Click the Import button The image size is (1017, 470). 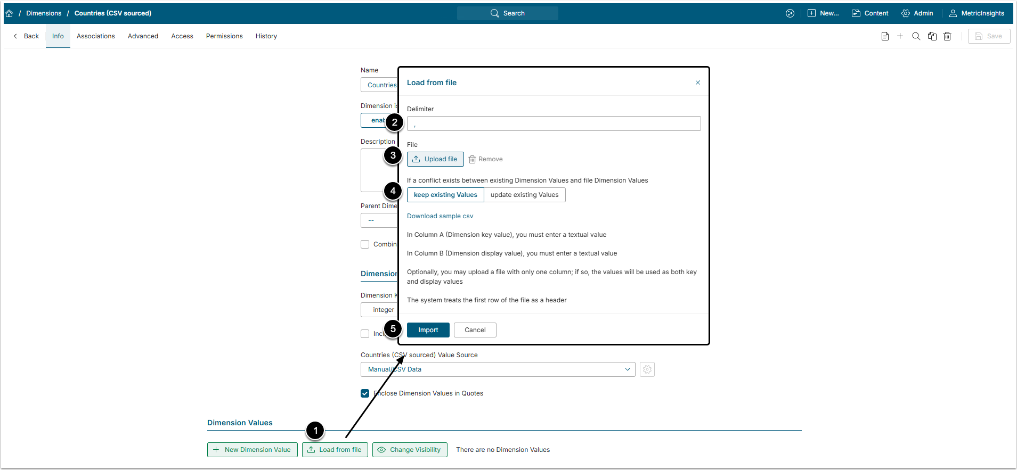[x=428, y=330]
